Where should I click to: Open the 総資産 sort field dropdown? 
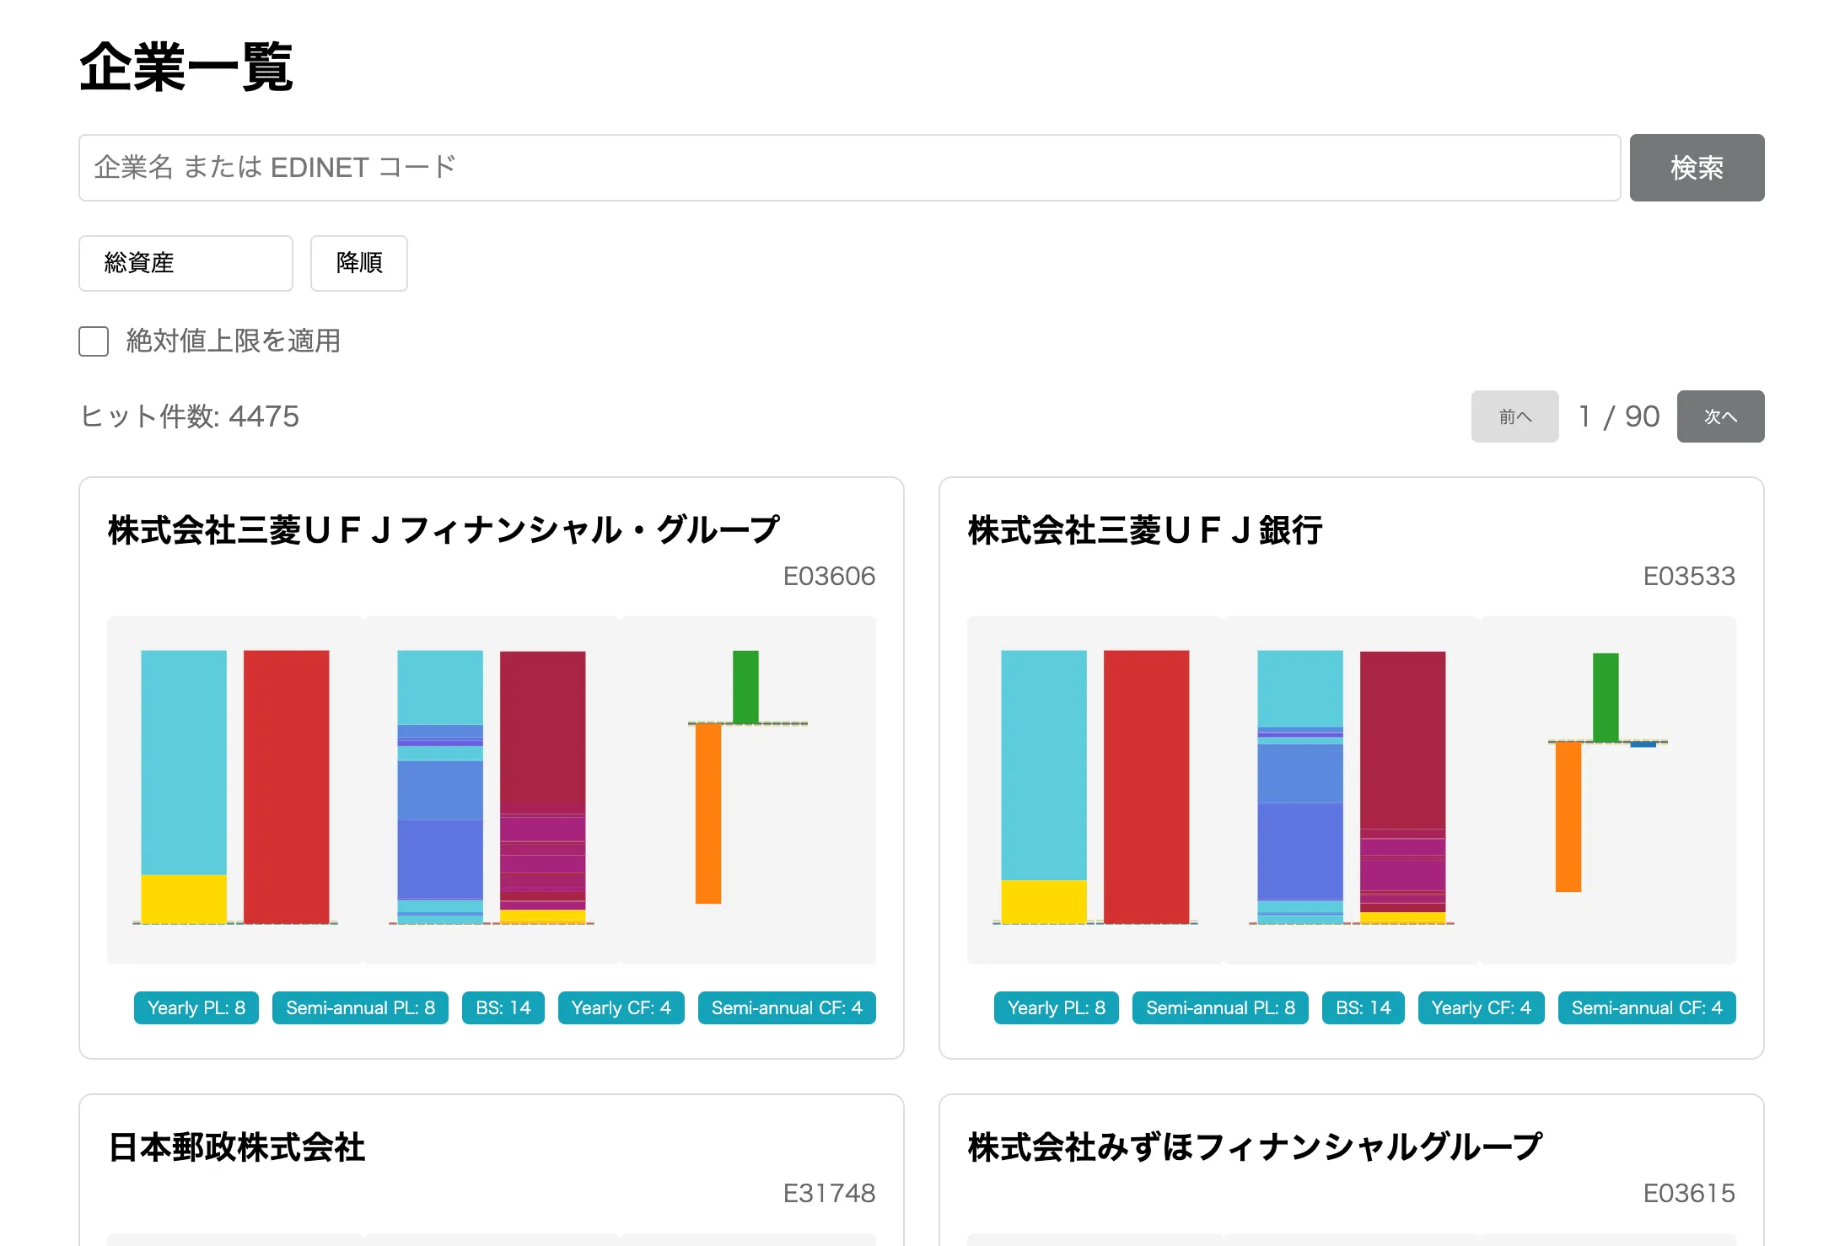point(186,263)
